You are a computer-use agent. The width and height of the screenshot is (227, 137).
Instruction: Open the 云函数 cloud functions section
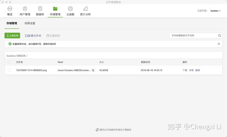click(70, 11)
